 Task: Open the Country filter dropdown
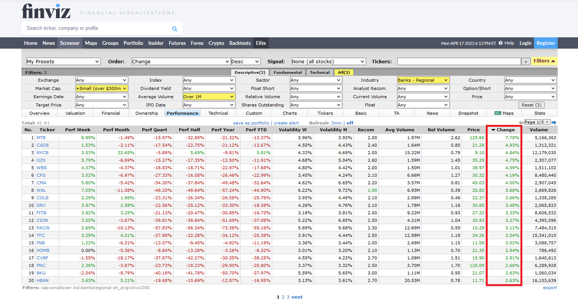530,80
